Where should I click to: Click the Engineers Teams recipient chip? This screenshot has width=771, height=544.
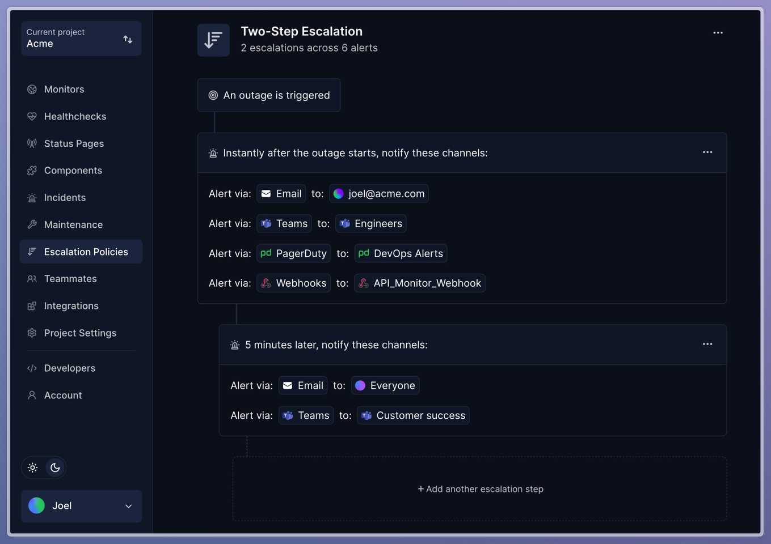(371, 224)
